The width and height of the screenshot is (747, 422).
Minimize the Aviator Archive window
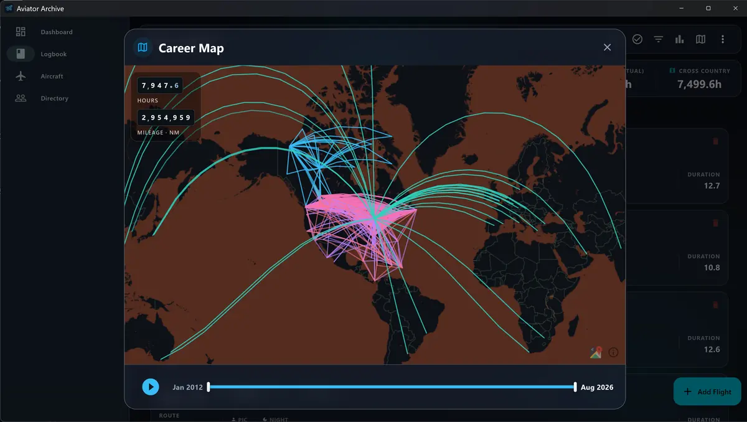(680, 8)
